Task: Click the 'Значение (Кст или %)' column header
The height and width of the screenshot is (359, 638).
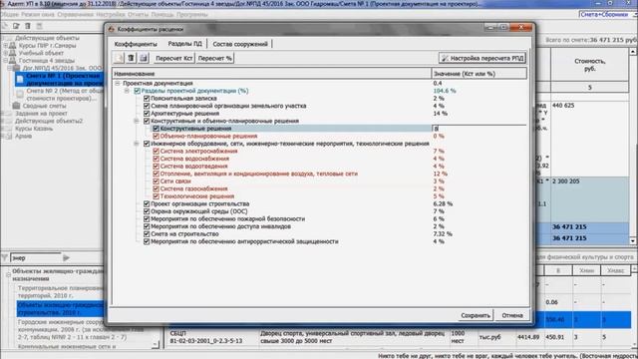Action: coord(478,74)
